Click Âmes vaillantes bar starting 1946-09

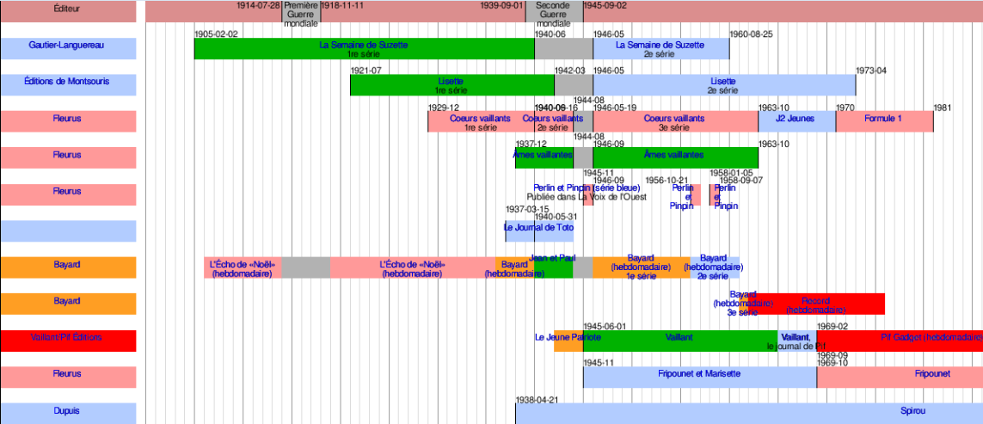click(x=675, y=158)
